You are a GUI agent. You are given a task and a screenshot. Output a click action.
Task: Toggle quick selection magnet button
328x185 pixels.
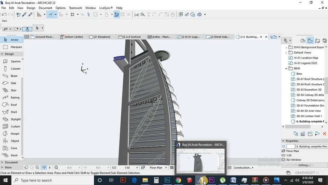(x=27, y=29)
